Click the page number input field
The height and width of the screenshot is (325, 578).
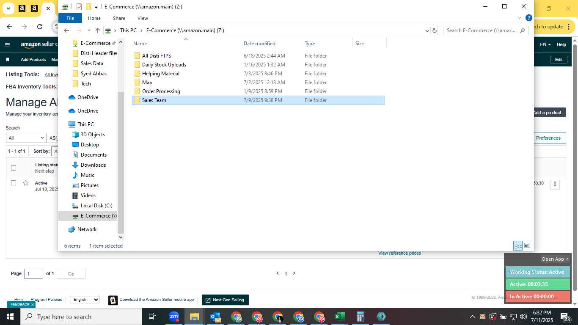tap(34, 274)
